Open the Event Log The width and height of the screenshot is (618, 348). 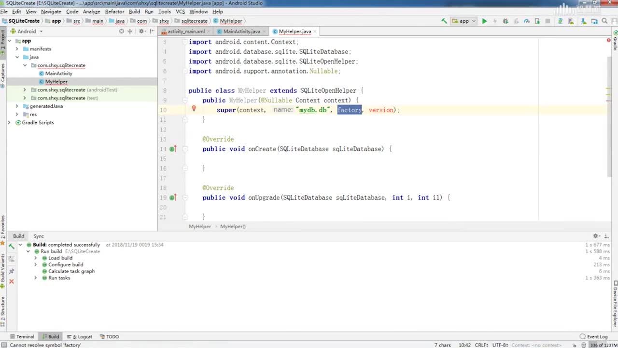pyautogui.click(x=594, y=336)
